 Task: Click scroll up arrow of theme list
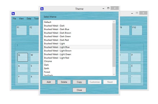click(x=114, y=22)
